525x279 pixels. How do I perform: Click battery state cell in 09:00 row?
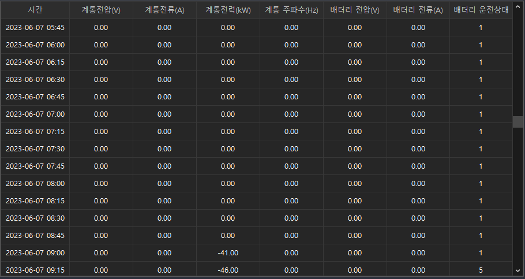481,253
